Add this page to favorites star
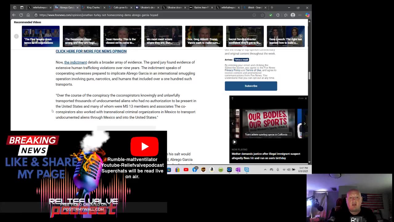Image resolution: width=394 pixels, height=222 pixels. pyautogui.click(x=262, y=15)
